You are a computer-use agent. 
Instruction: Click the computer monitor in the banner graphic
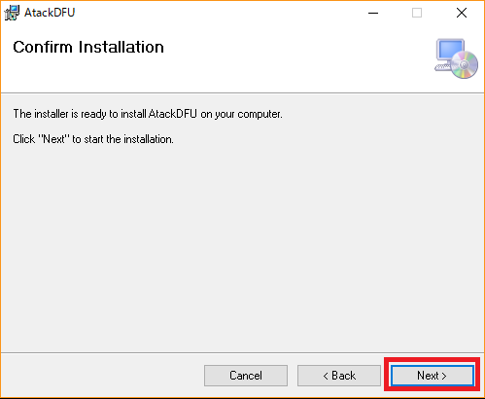pos(450,51)
